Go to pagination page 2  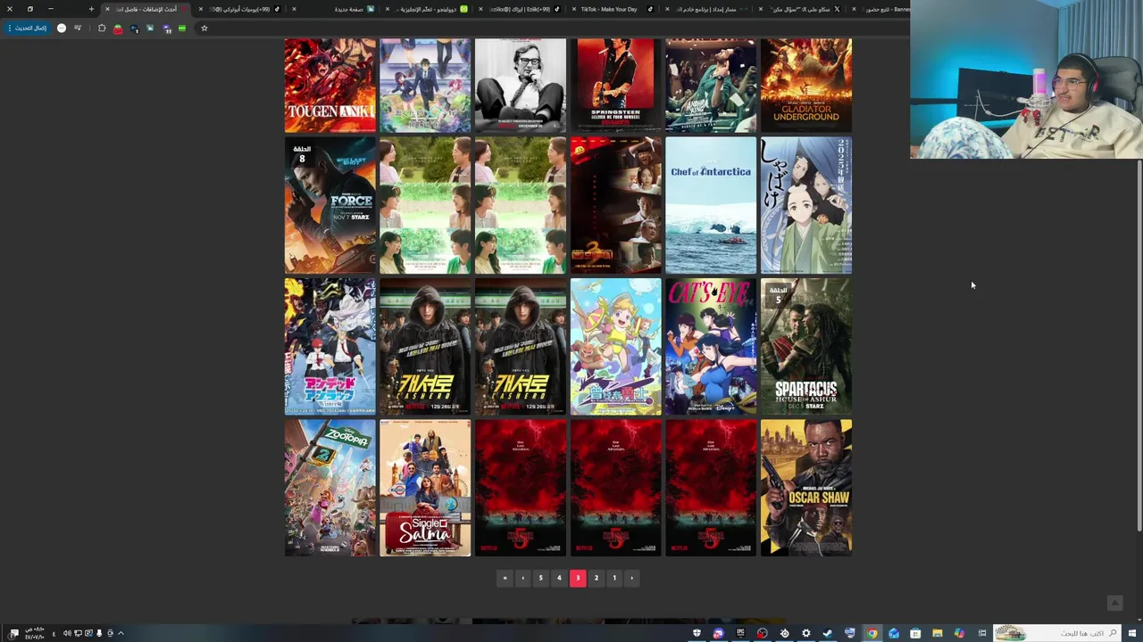(597, 578)
